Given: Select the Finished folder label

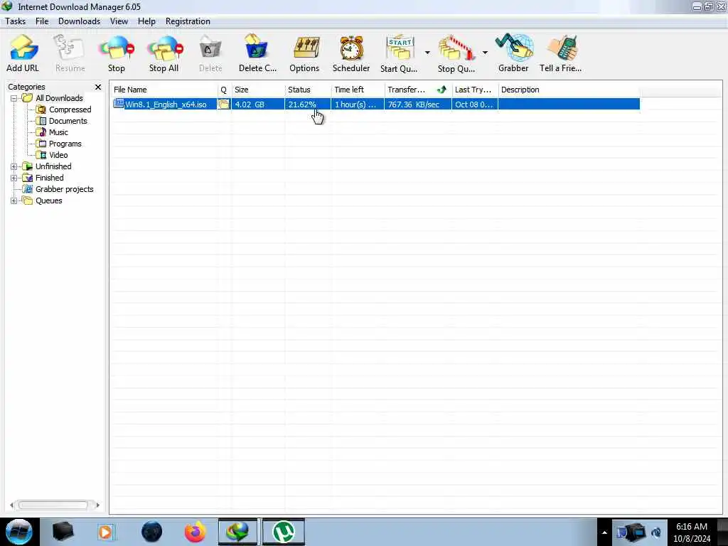Looking at the screenshot, I should click(x=50, y=178).
